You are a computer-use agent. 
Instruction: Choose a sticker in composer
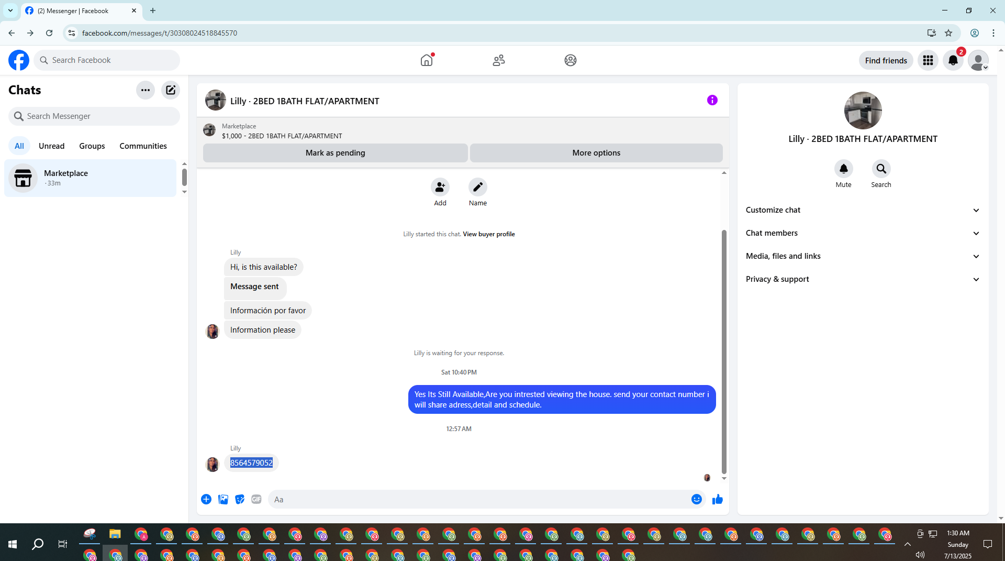240,499
